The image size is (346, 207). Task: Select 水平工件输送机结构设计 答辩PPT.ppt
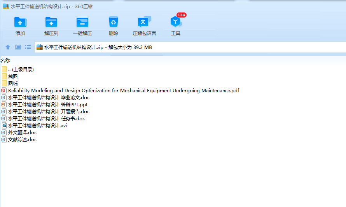[48, 105]
